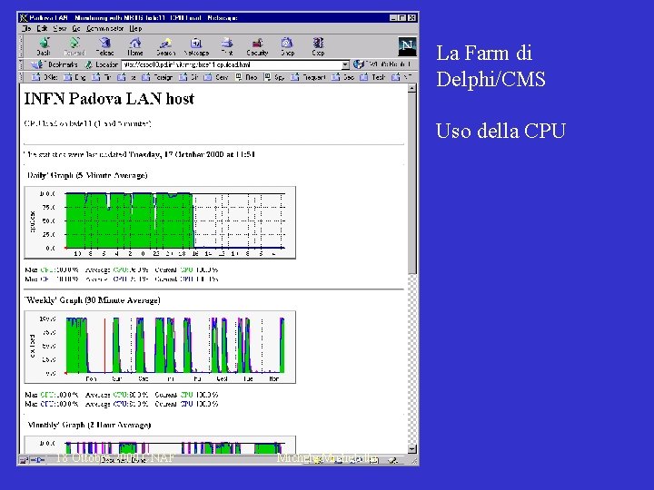This screenshot has width=654, height=490.
Task: Collapse the personal toolbar with its grip handle
Action: 21,77
